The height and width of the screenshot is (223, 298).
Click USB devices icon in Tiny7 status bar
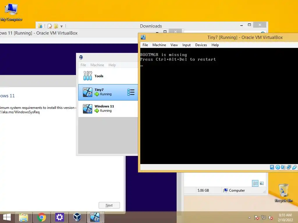(295, 167)
